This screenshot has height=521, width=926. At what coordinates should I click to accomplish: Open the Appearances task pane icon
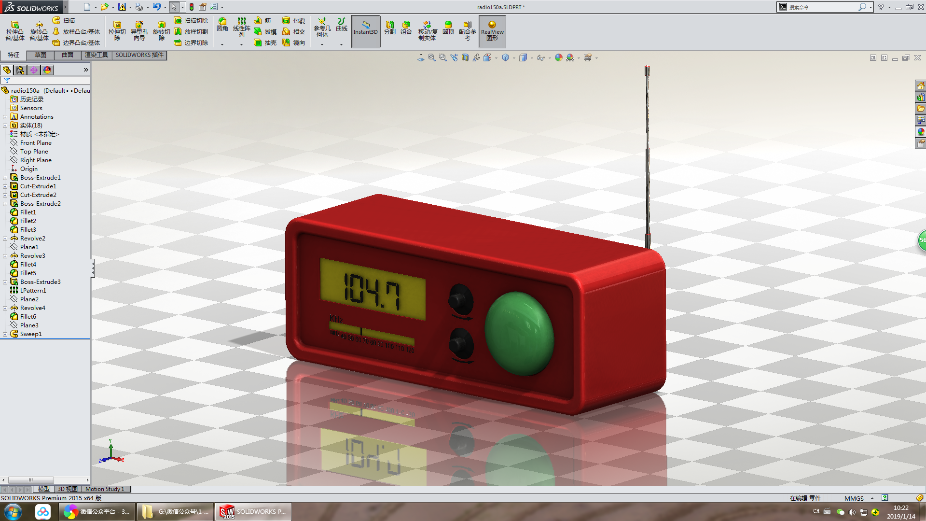point(921,132)
